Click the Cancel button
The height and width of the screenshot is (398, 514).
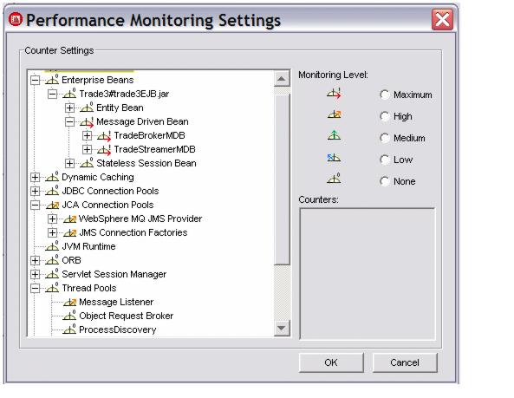(405, 362)
